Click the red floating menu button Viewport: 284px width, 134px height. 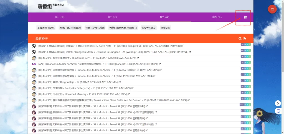[272, 9]
